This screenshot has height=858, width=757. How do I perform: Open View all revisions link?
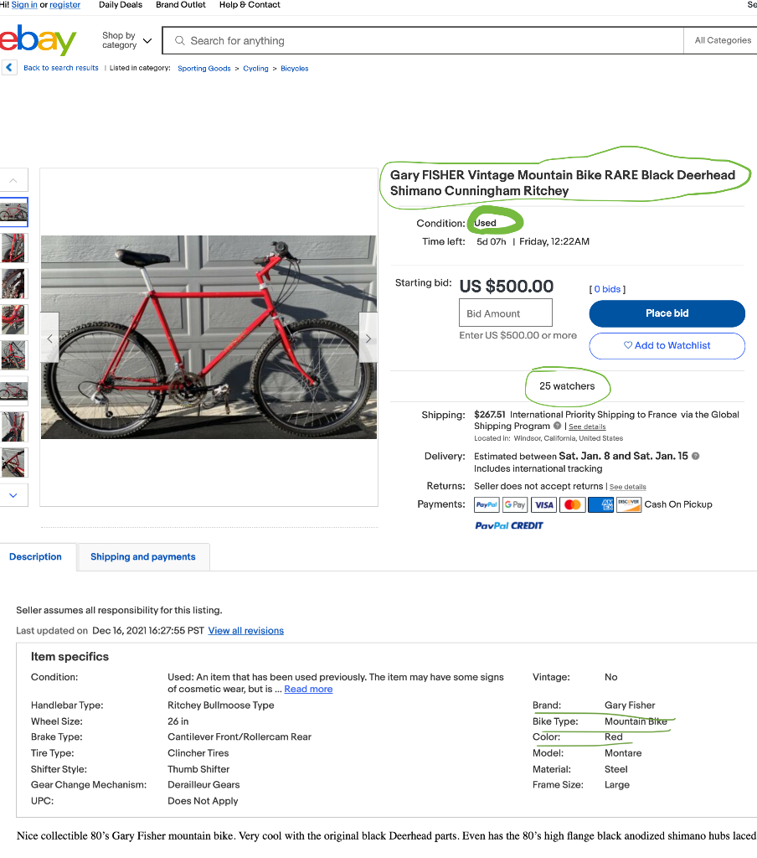245,630
